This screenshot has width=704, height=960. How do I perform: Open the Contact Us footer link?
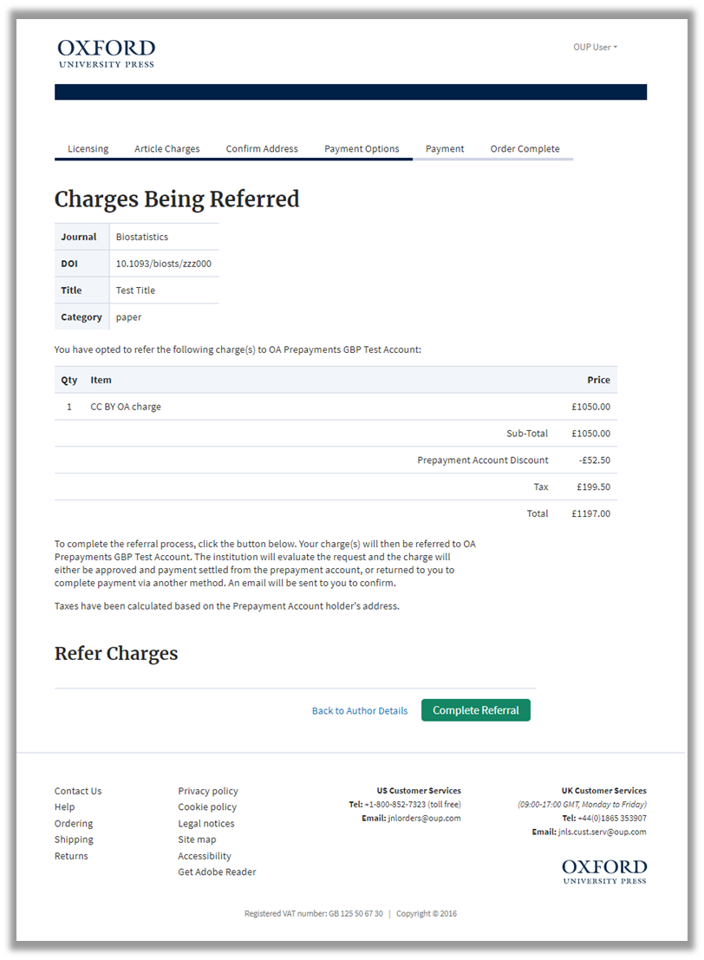tap(78, 791)
